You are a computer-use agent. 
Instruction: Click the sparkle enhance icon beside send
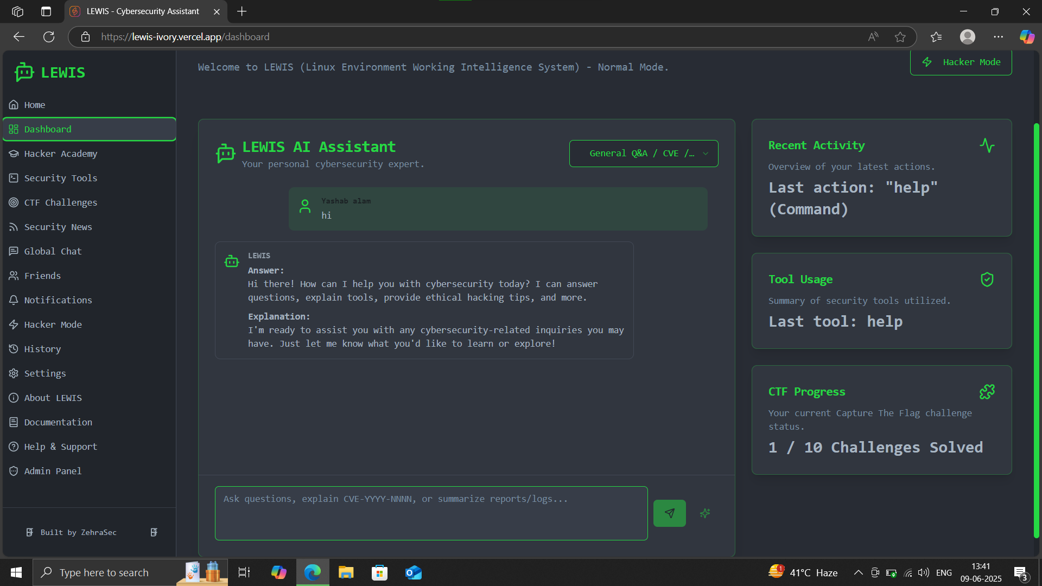705,513
